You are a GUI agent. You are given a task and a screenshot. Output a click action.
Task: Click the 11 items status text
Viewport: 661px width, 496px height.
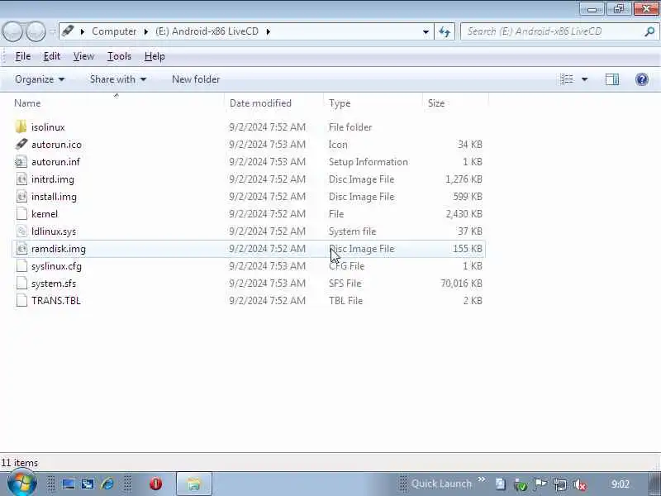19,463
